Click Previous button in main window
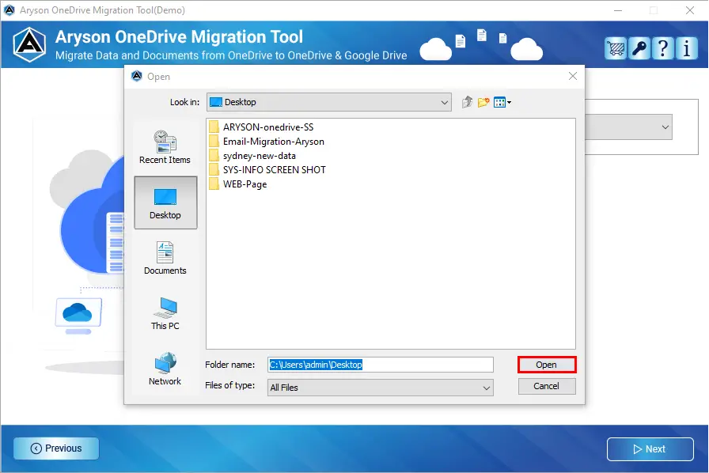709x473 pixels. (56, 448)
